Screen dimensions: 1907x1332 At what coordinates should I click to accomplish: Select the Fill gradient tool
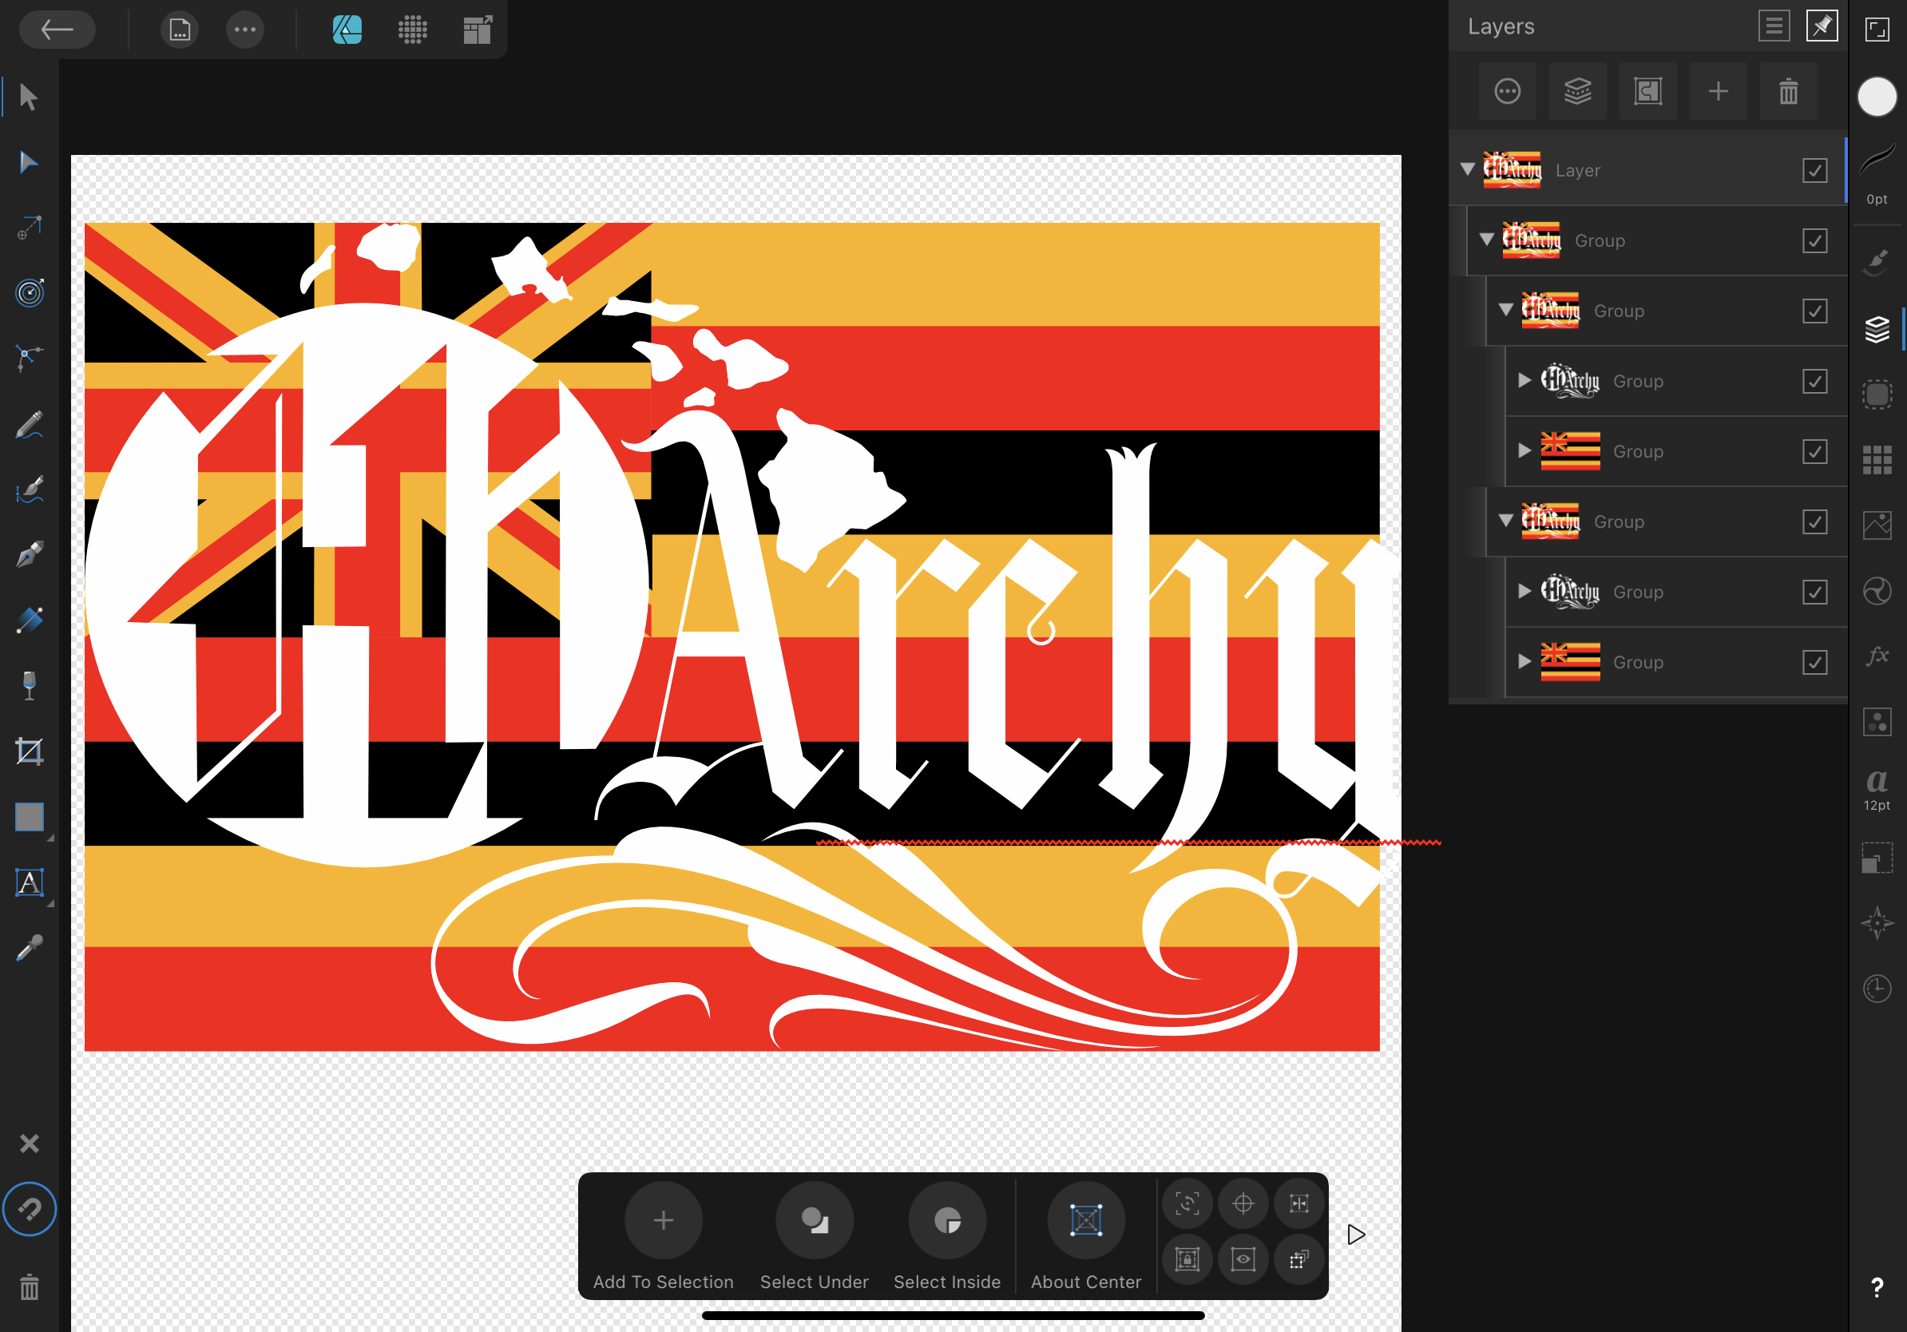tap(29, 620)
